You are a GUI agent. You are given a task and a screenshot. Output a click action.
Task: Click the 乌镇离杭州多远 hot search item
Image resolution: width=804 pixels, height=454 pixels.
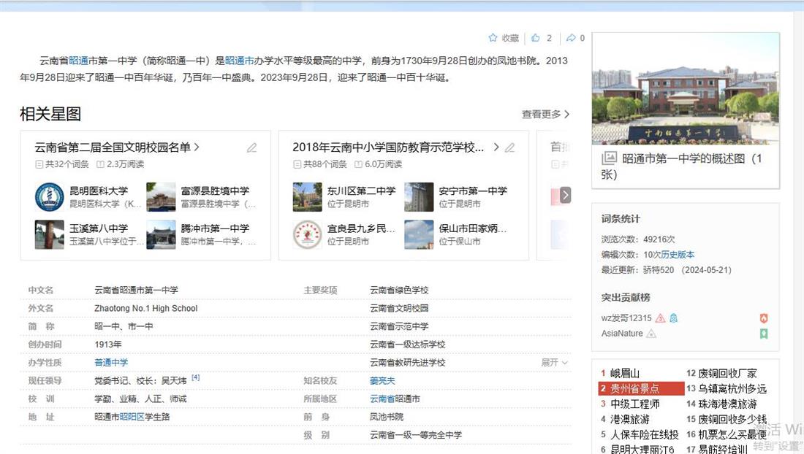coord(732,389)
